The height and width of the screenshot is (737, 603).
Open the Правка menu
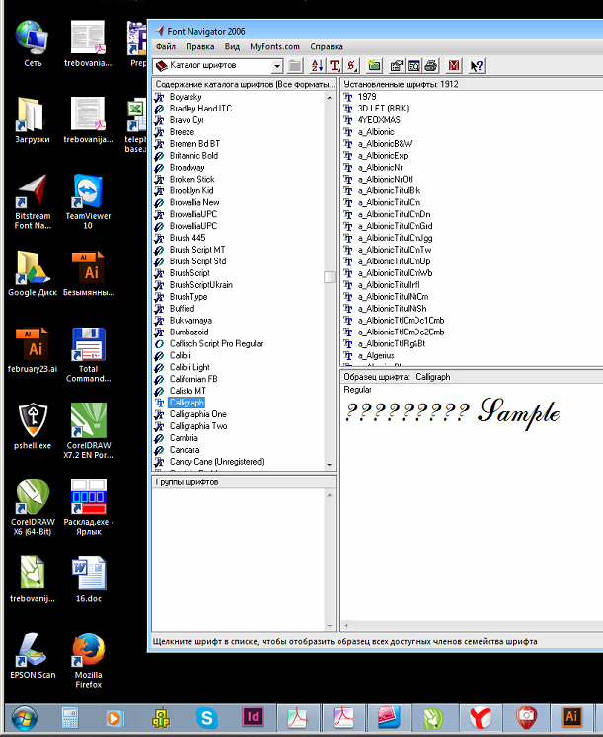click(x=199, y=46)
